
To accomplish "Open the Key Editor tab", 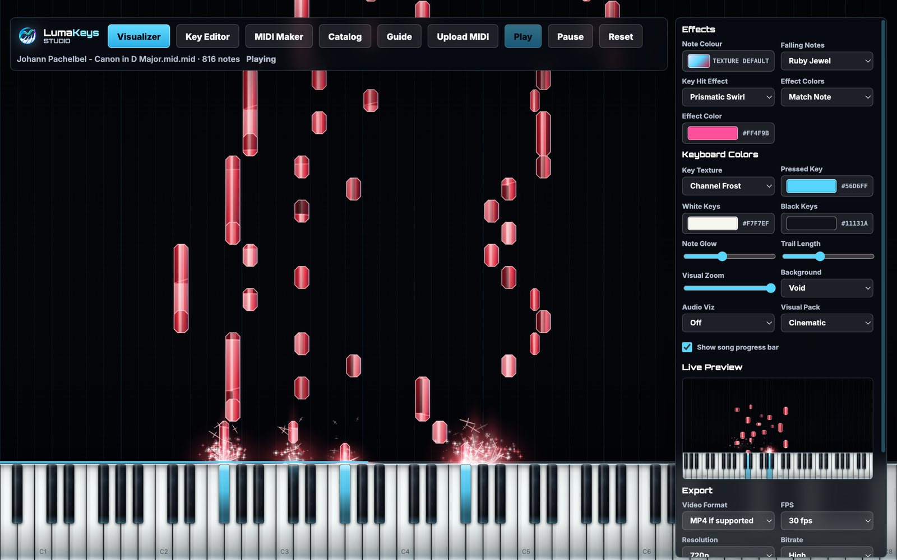I will 207,36.
